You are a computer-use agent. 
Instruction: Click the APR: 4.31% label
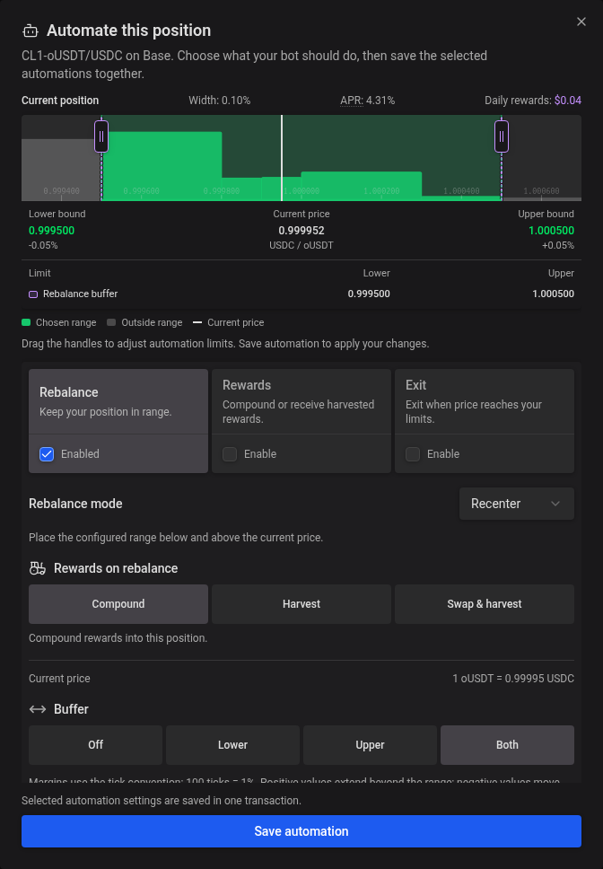point(367,101)
